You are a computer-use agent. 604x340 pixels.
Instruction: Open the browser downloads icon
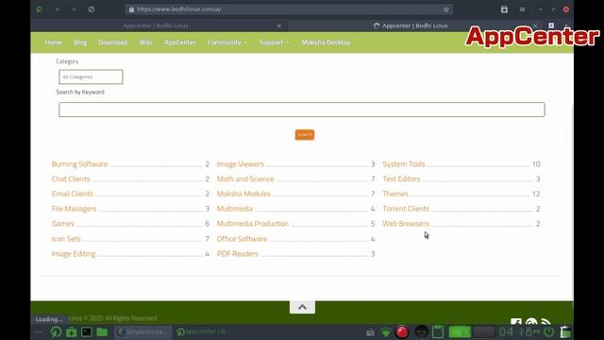[x=504, y=9]
